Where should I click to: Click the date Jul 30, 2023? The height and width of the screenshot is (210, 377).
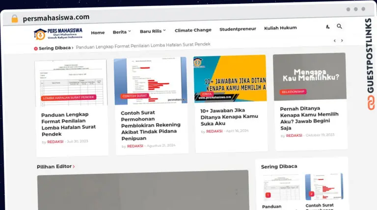coord(78,141)
